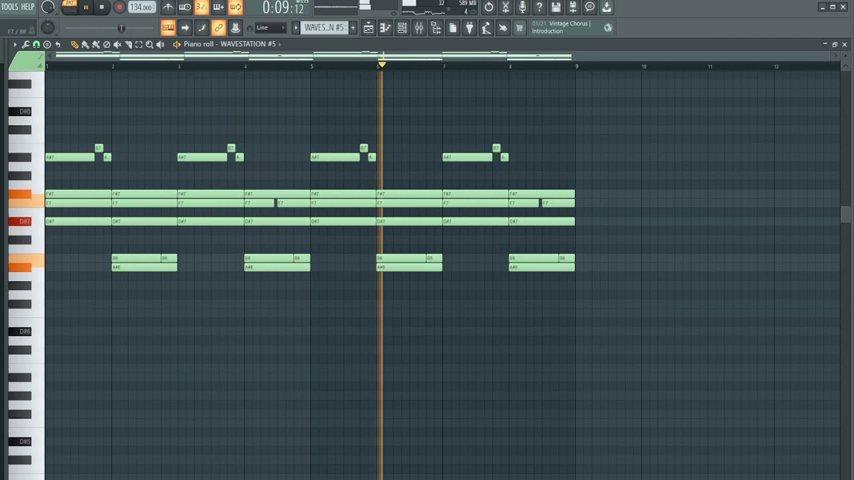Add new pattern with plus button
This screenshot has height=480, width=854.
pyautogui.click(x=353, y=28)
